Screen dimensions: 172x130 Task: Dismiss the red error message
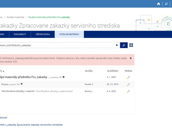(x=131, y=58)
